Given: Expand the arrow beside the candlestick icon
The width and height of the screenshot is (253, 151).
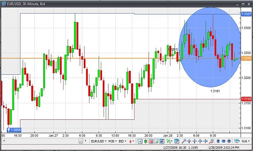Looking at the screenshot, I should pos(133,141).
